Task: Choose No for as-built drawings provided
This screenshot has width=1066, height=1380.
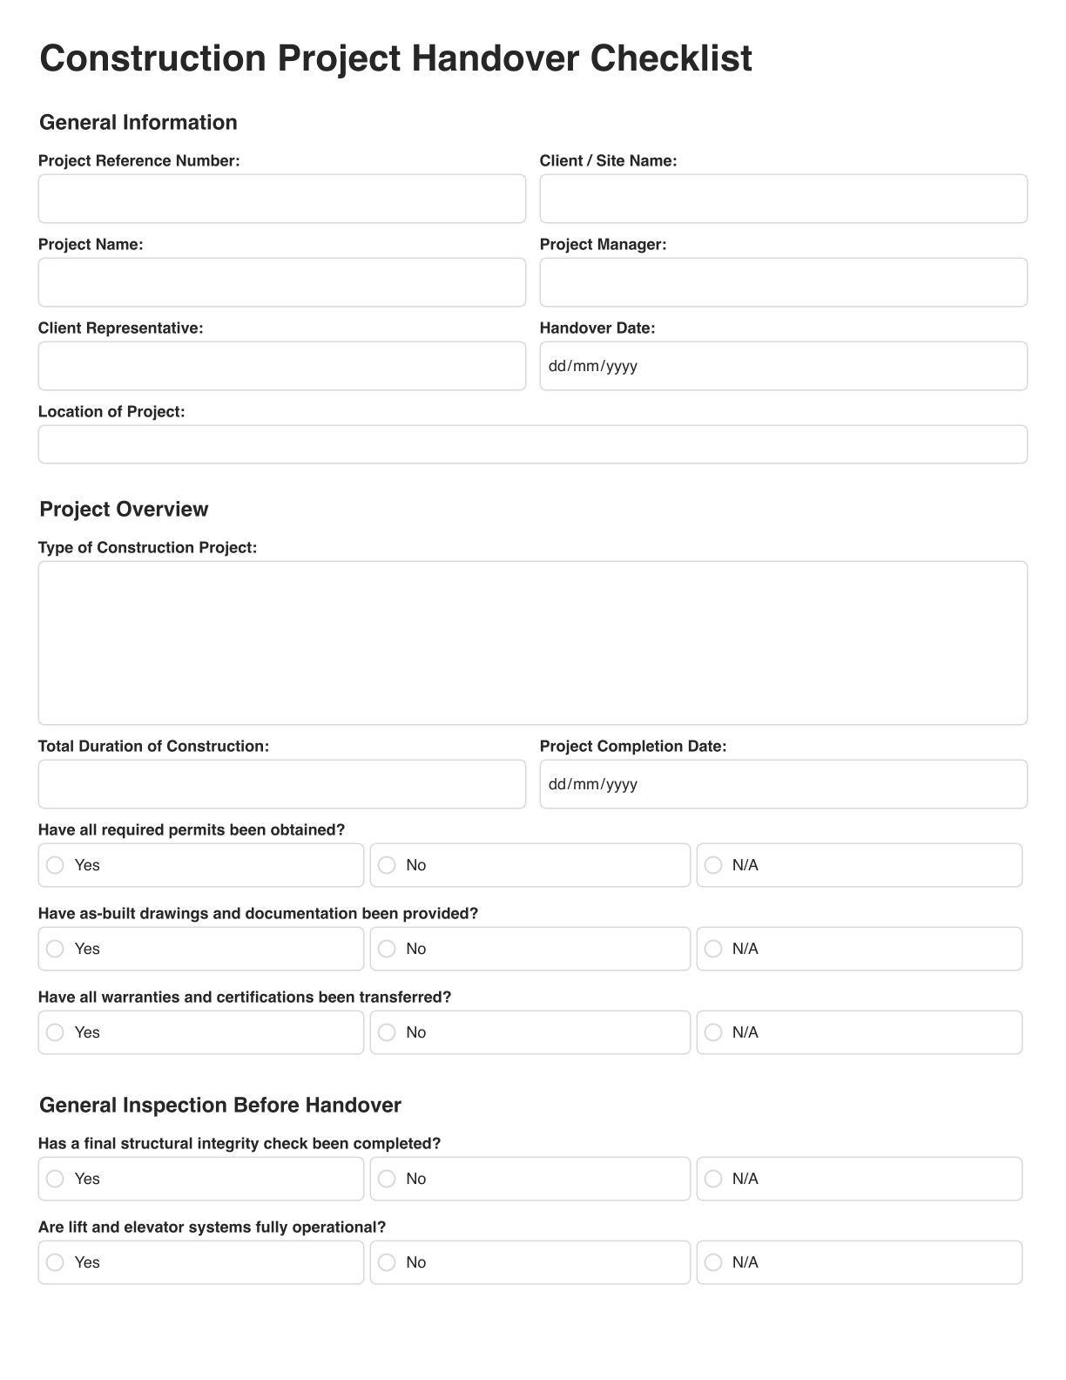Action: click(388, 949)
